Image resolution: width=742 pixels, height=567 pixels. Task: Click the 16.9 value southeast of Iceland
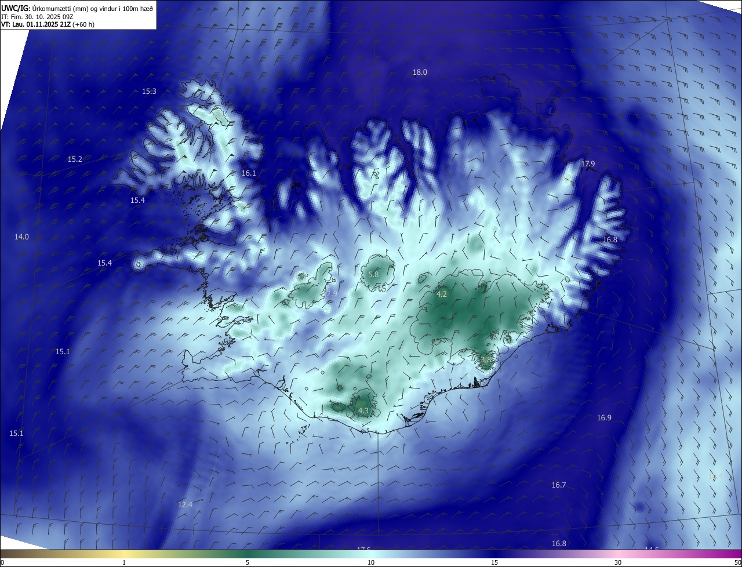604,418
